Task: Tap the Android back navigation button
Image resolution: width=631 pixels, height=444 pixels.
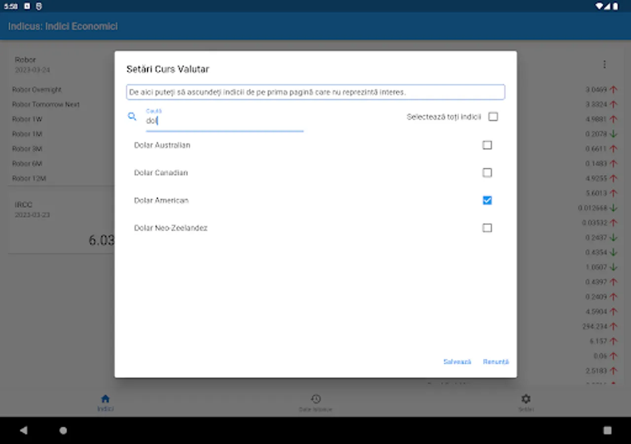Action: [24, 430]
